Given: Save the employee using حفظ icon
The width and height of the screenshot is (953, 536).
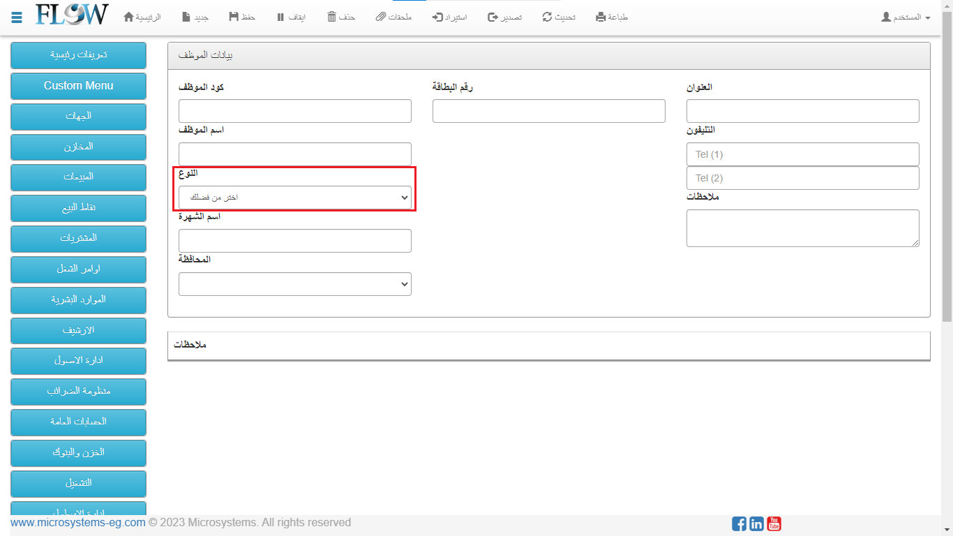Looking at the screenshot, I should (234, 17).
